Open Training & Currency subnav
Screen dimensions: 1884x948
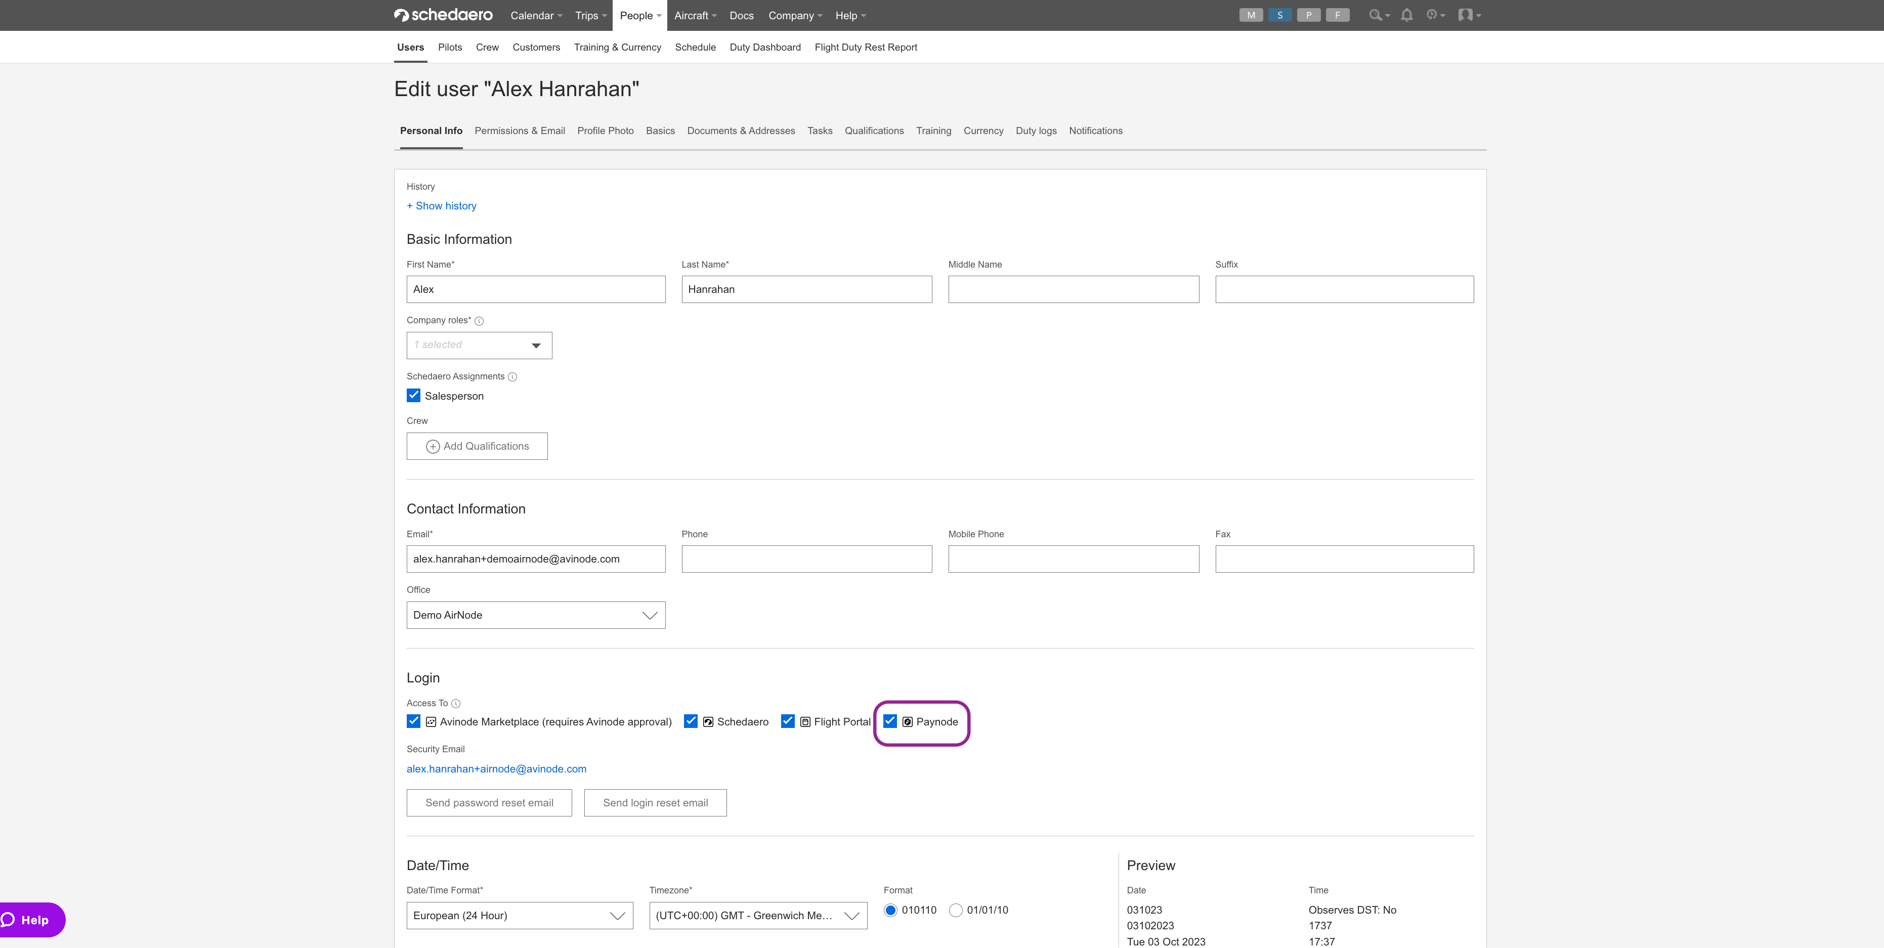point(617,48)
